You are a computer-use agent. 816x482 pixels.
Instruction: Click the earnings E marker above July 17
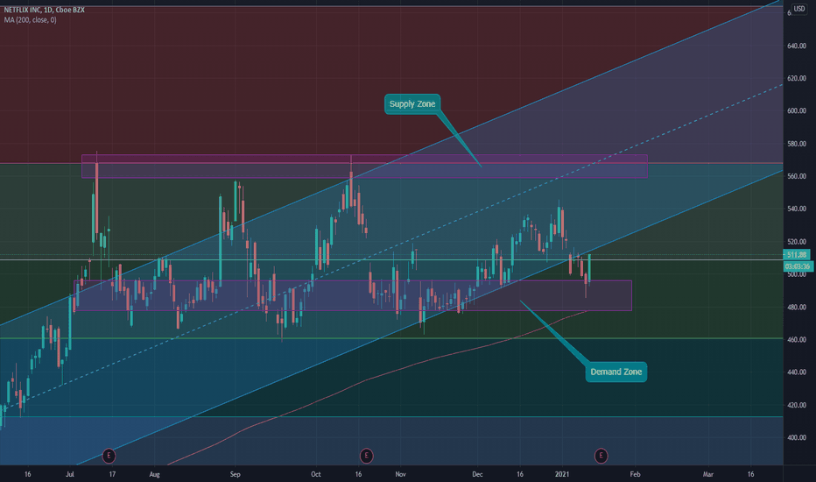coord(109,456)
